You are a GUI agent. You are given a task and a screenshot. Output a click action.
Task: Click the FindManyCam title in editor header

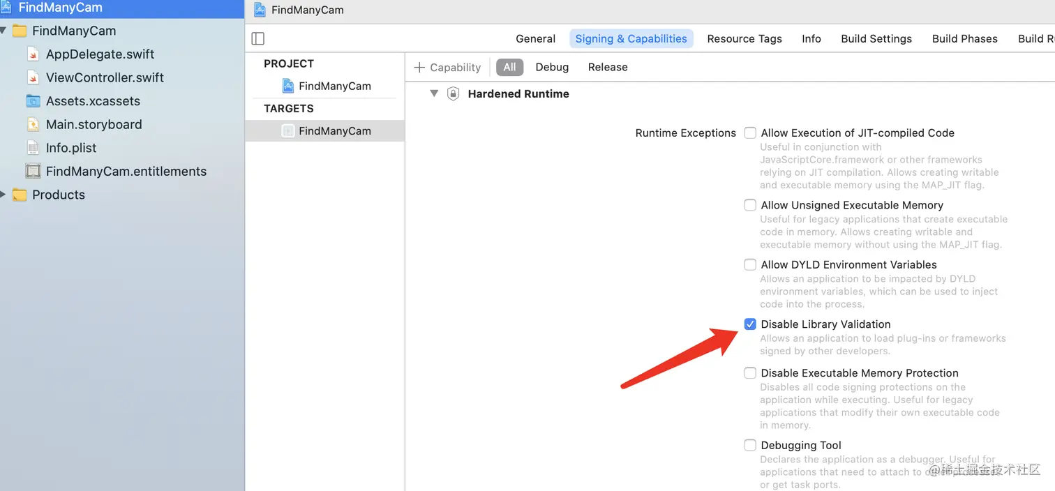(308, 10)
